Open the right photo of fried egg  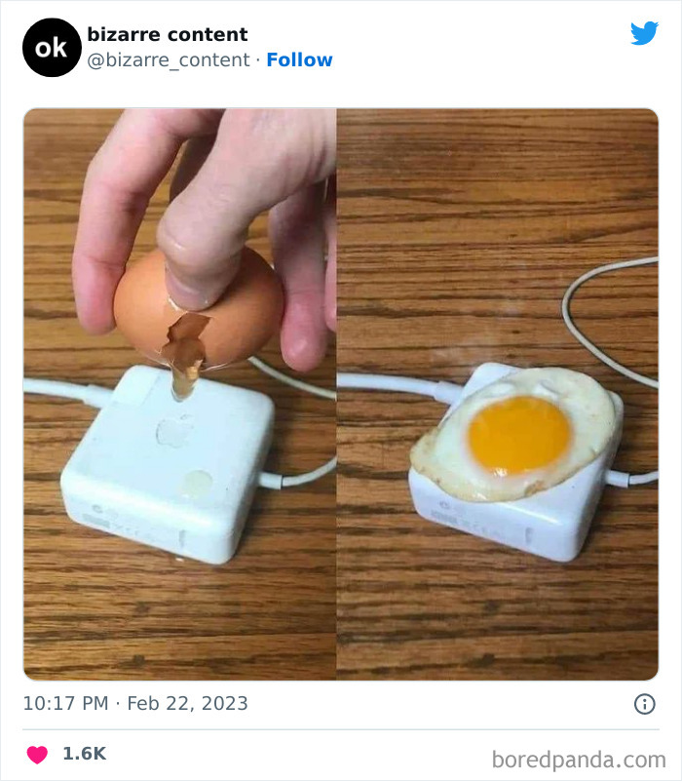click(497, 394)
